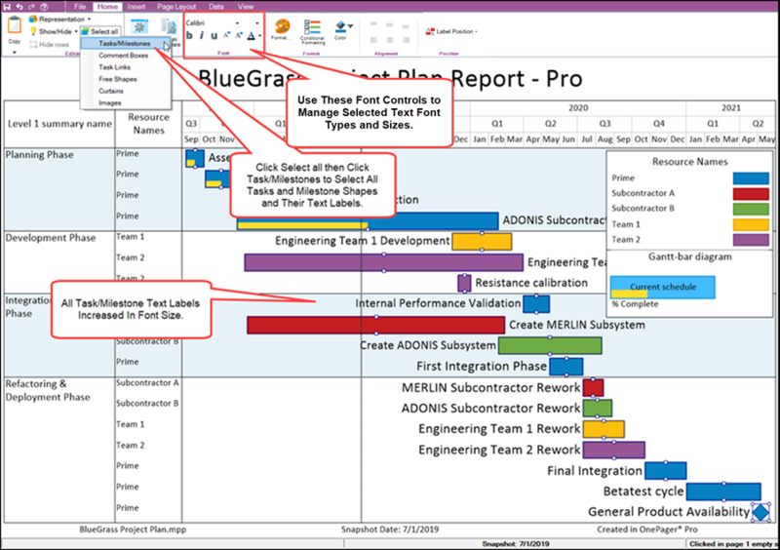Click the Color fill bucket icon

click(x=340, y=27)
